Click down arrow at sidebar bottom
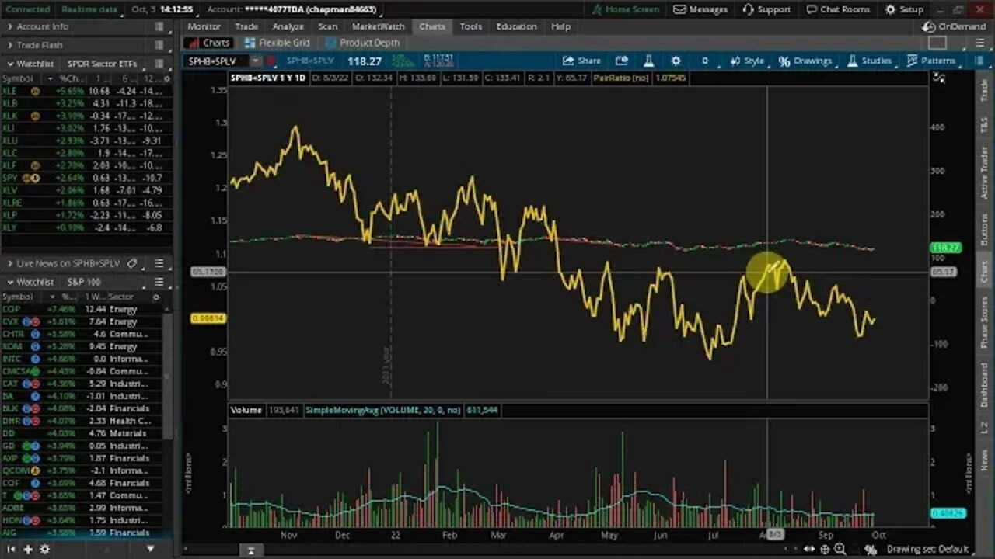The image size is (995, 559). pos(151,549)
